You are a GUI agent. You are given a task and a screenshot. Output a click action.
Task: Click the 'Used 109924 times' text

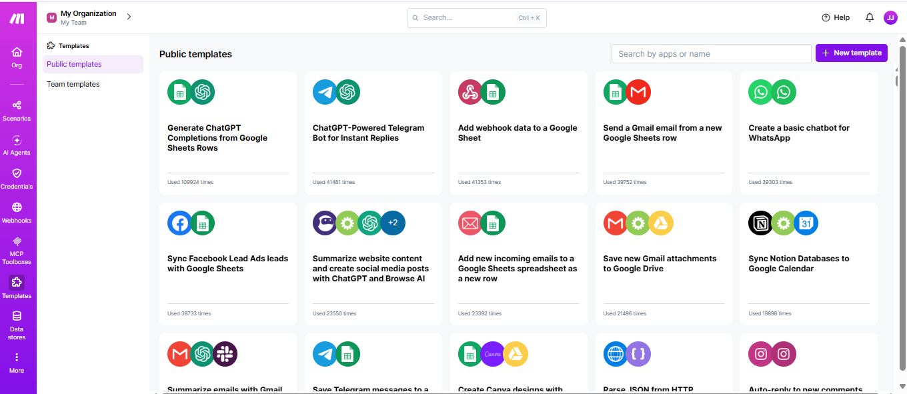pyautogui.click(x=191, y=182)
